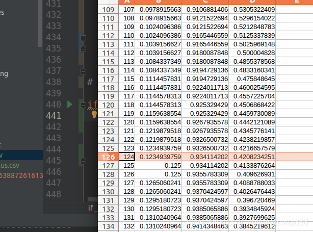Click cell with value 0.475848645

(252, 79)
